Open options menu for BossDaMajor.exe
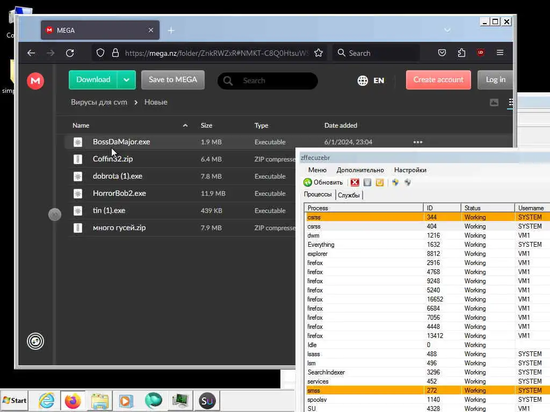The height and width of the screenshot is (412, 550). [418, 142]
